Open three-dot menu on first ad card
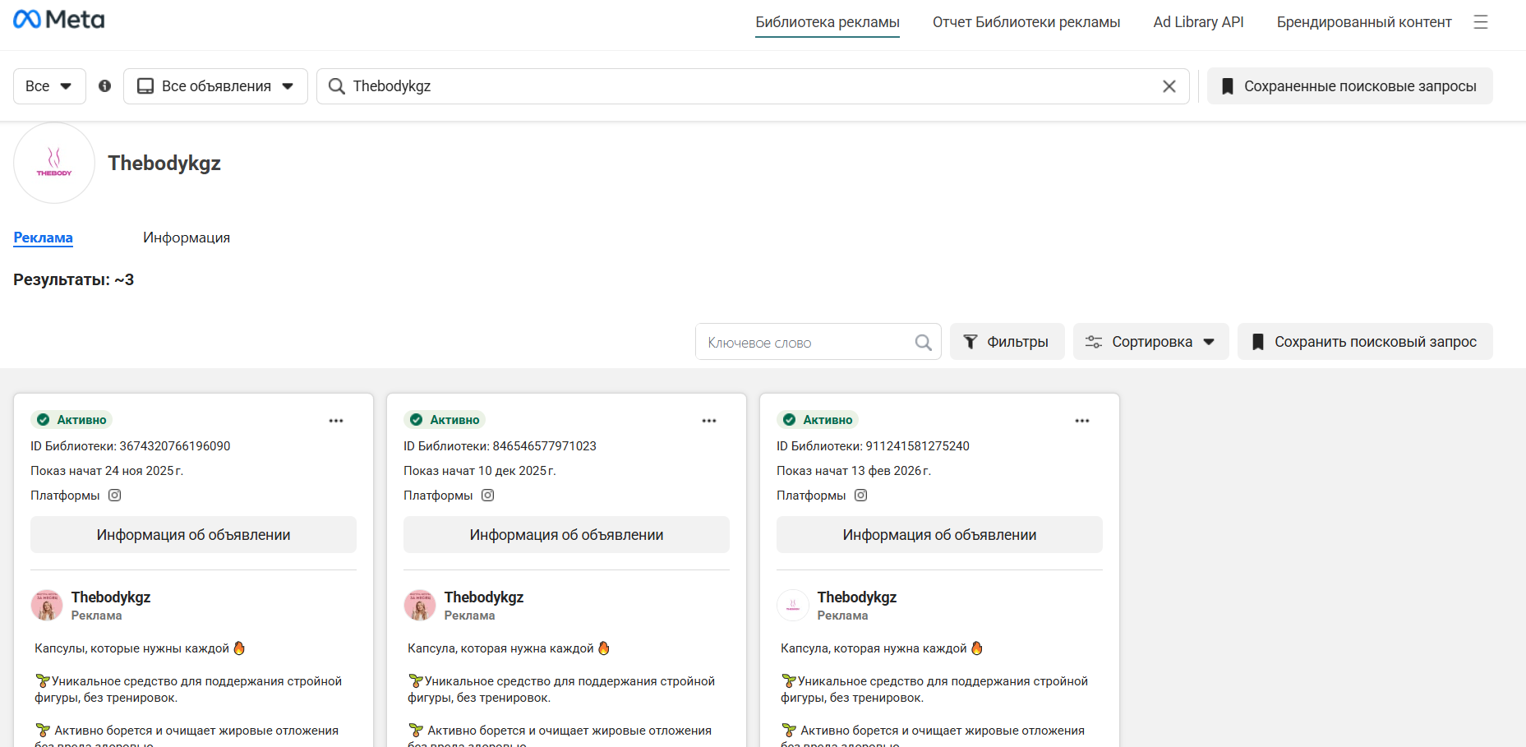The height and width of the screenshot is (747, 1526). 336,421
